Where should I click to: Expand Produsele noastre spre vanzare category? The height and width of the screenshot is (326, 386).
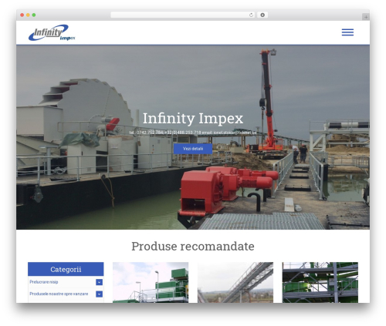[x=99, y=294]
